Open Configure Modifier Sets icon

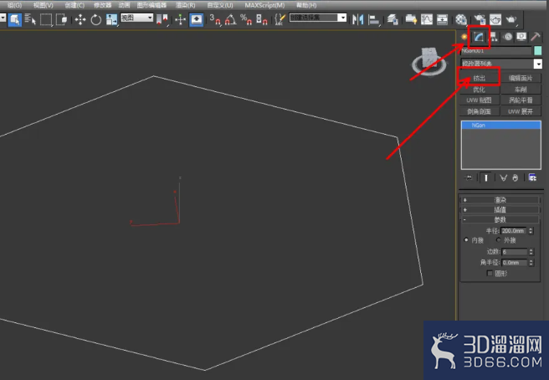tap(532, 178)
